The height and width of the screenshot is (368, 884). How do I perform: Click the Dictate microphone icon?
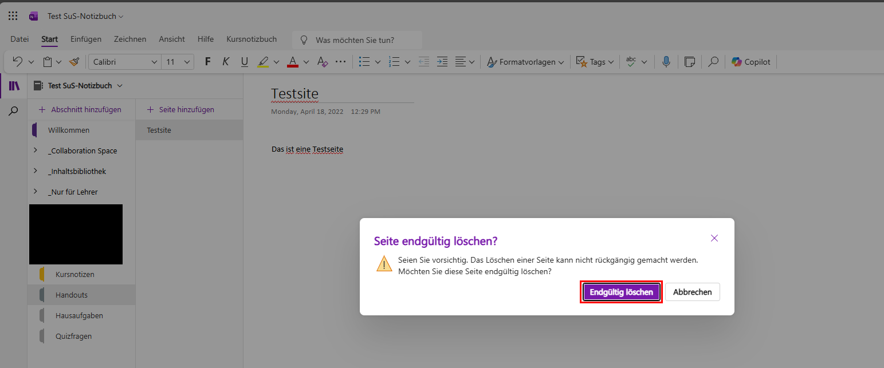tap(666, 62)
